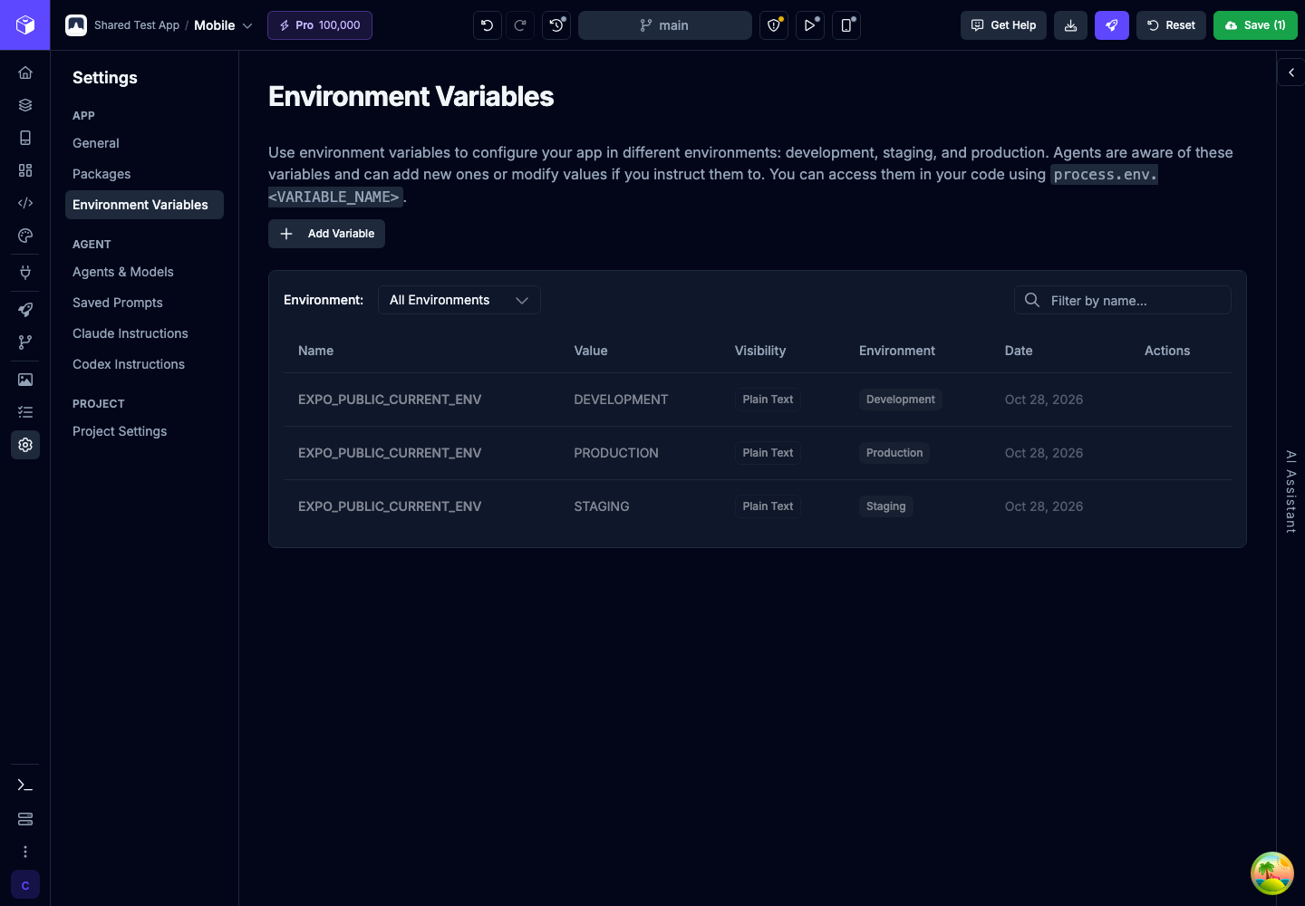Screen dimensions: 1305x906
Task: Open the vertical more options icon
Action: [x=25, y=852]
